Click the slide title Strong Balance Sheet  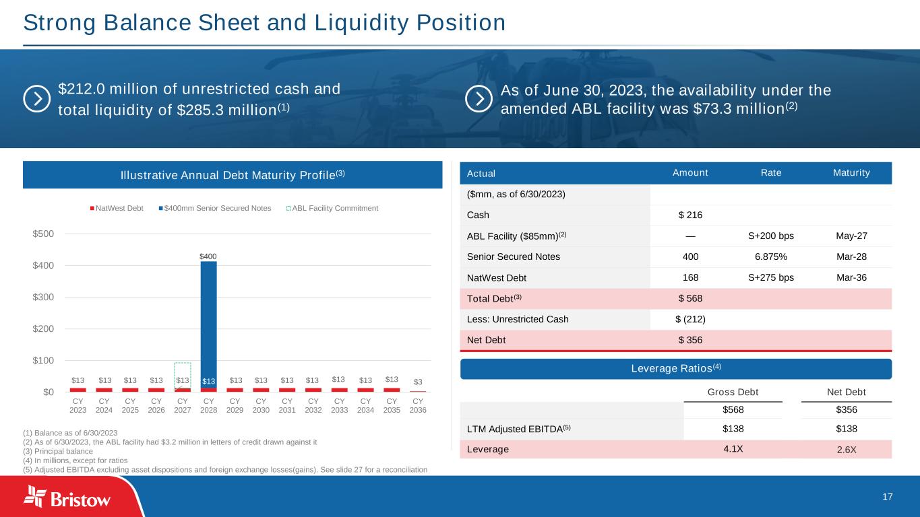click(x=264, y=23)
